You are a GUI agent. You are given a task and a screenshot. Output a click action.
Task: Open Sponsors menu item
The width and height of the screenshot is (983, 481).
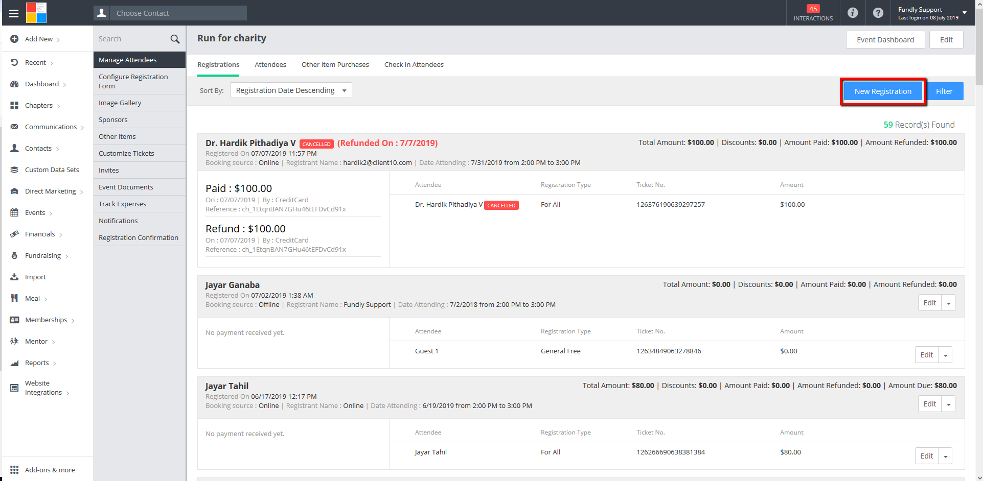(140, 119)
